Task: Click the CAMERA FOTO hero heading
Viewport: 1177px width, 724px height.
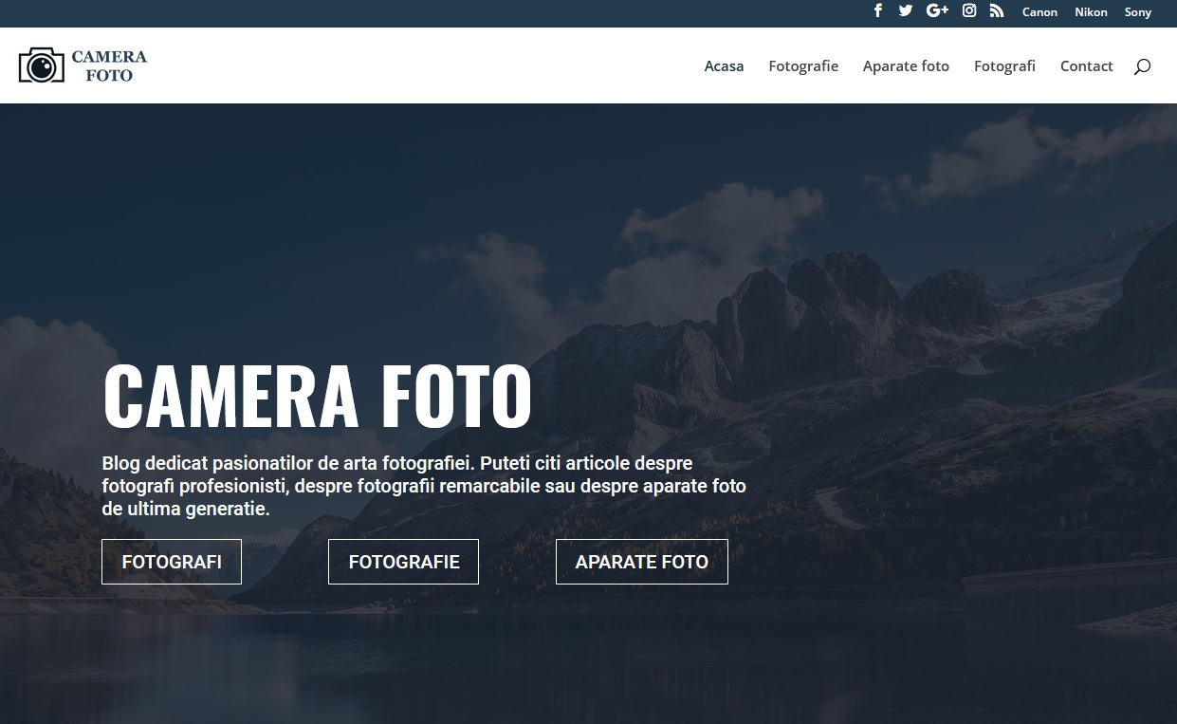Action: point(317,397)
